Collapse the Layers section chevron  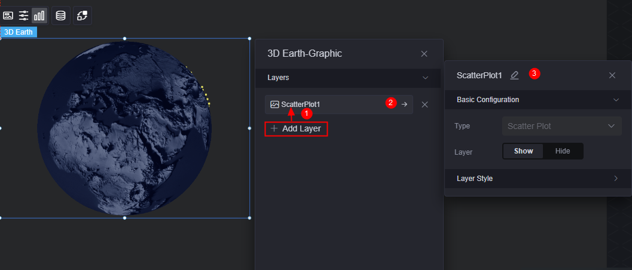pos(425,78)
